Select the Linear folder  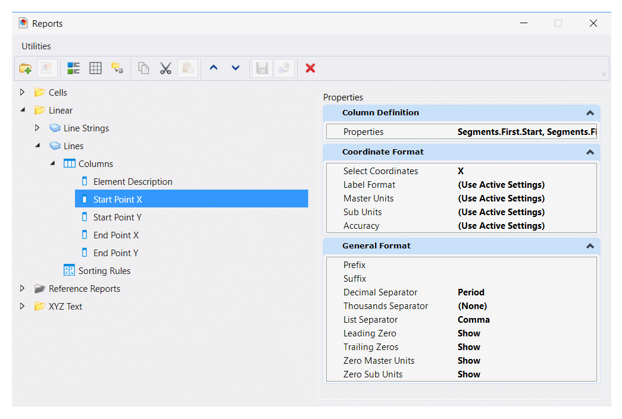60,111
